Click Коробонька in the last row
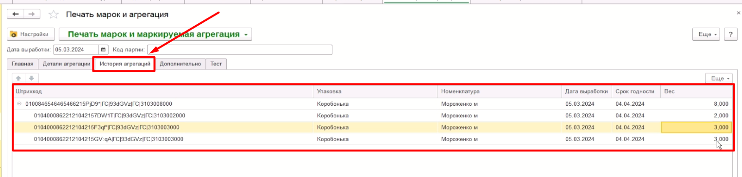 pyautogui.click(x=333, y=139)
